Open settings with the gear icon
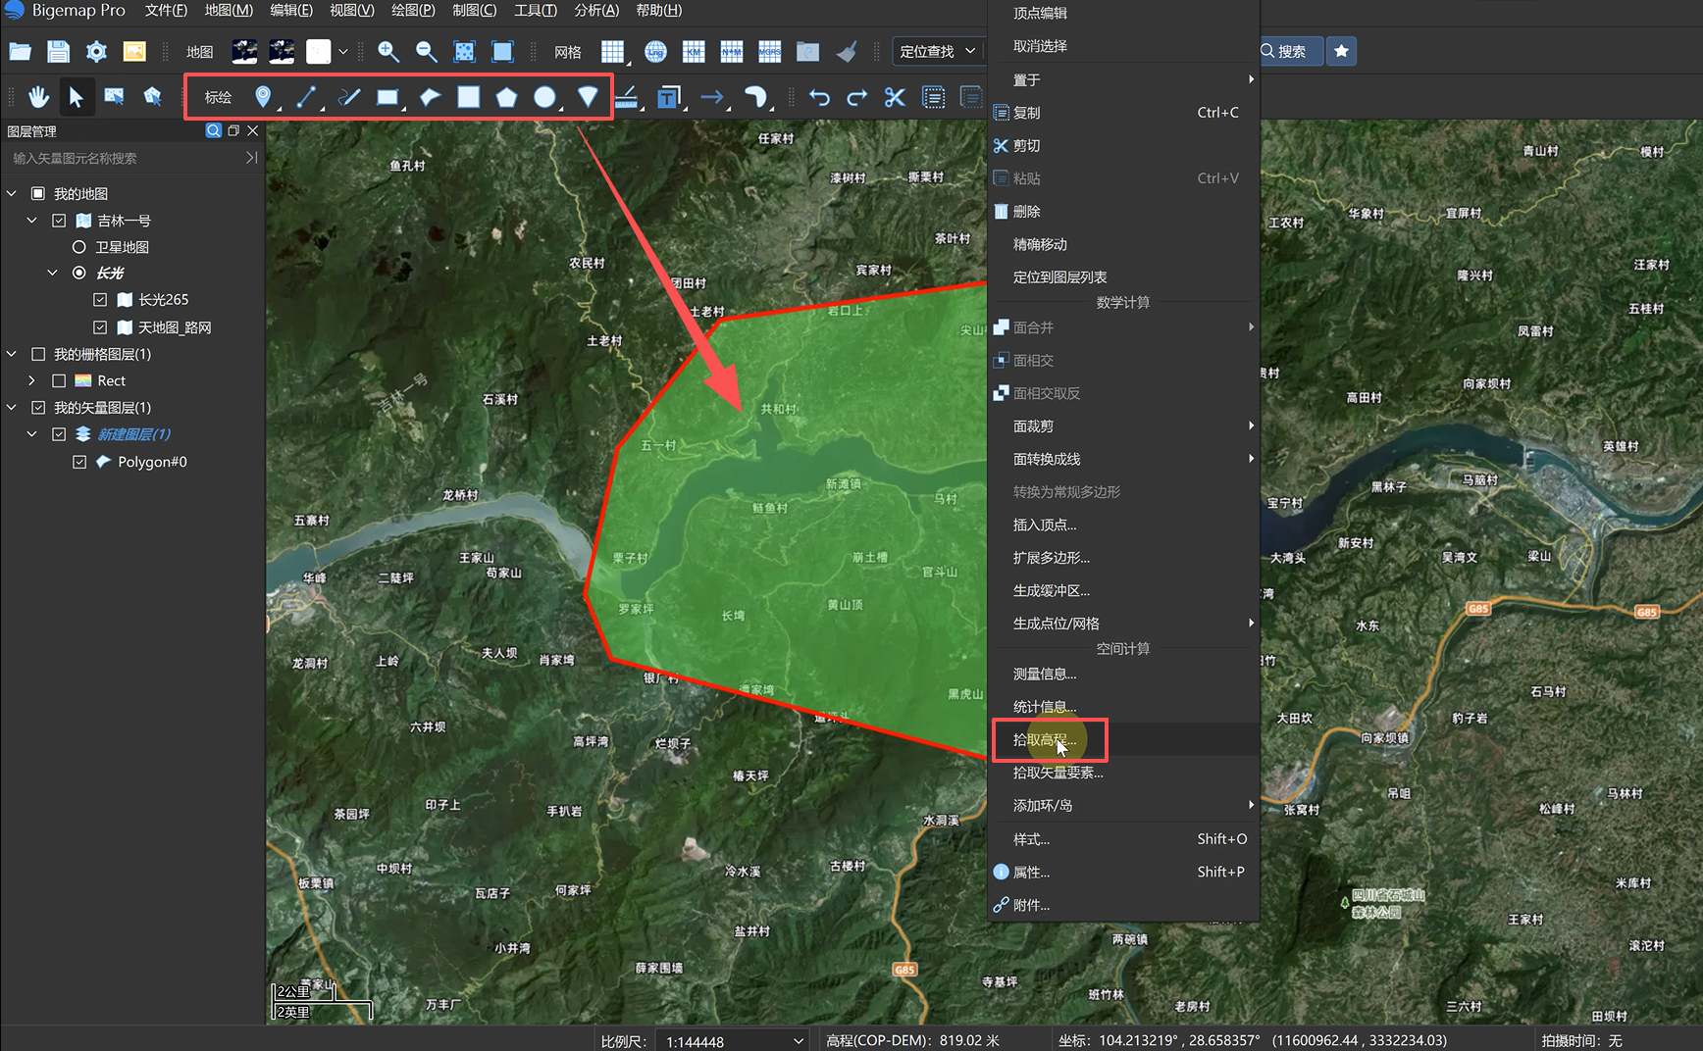Viewport: 1703px width, 1051px height. pyautogui.click(x=96, y=52)
